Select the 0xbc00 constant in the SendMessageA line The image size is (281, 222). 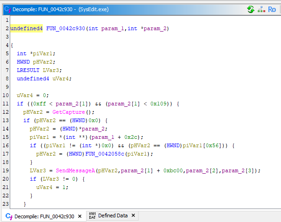[173, 170]
